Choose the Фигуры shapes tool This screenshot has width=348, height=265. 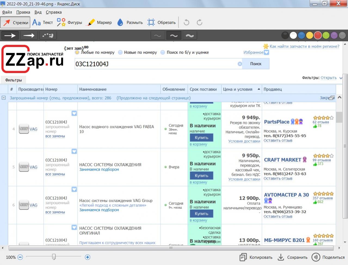pyautogui.click(x=69, y=23)
